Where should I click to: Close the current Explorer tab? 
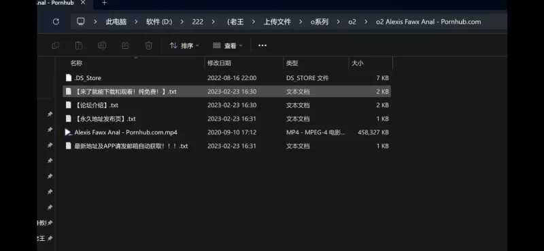[83, 3]
